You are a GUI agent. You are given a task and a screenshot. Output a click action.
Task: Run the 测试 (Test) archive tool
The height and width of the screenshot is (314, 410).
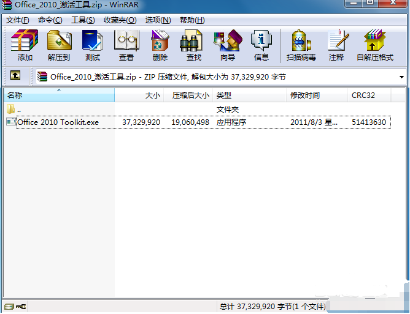[93, 45]
